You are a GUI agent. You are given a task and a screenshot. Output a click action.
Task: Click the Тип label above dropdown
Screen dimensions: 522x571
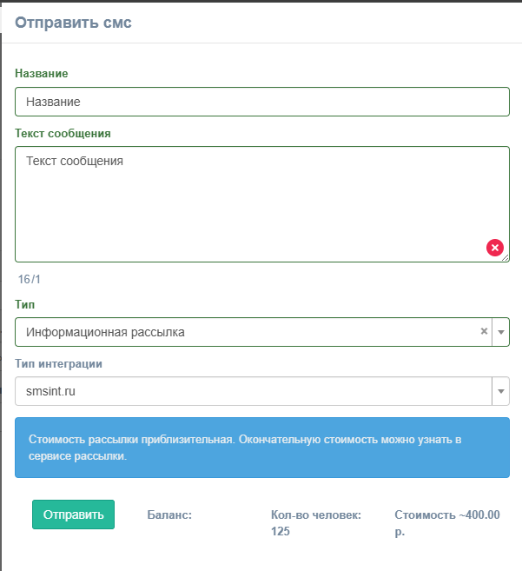tap(24, 304)
